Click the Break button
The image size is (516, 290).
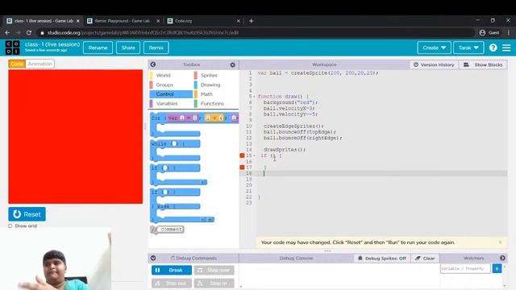(172, 271)
